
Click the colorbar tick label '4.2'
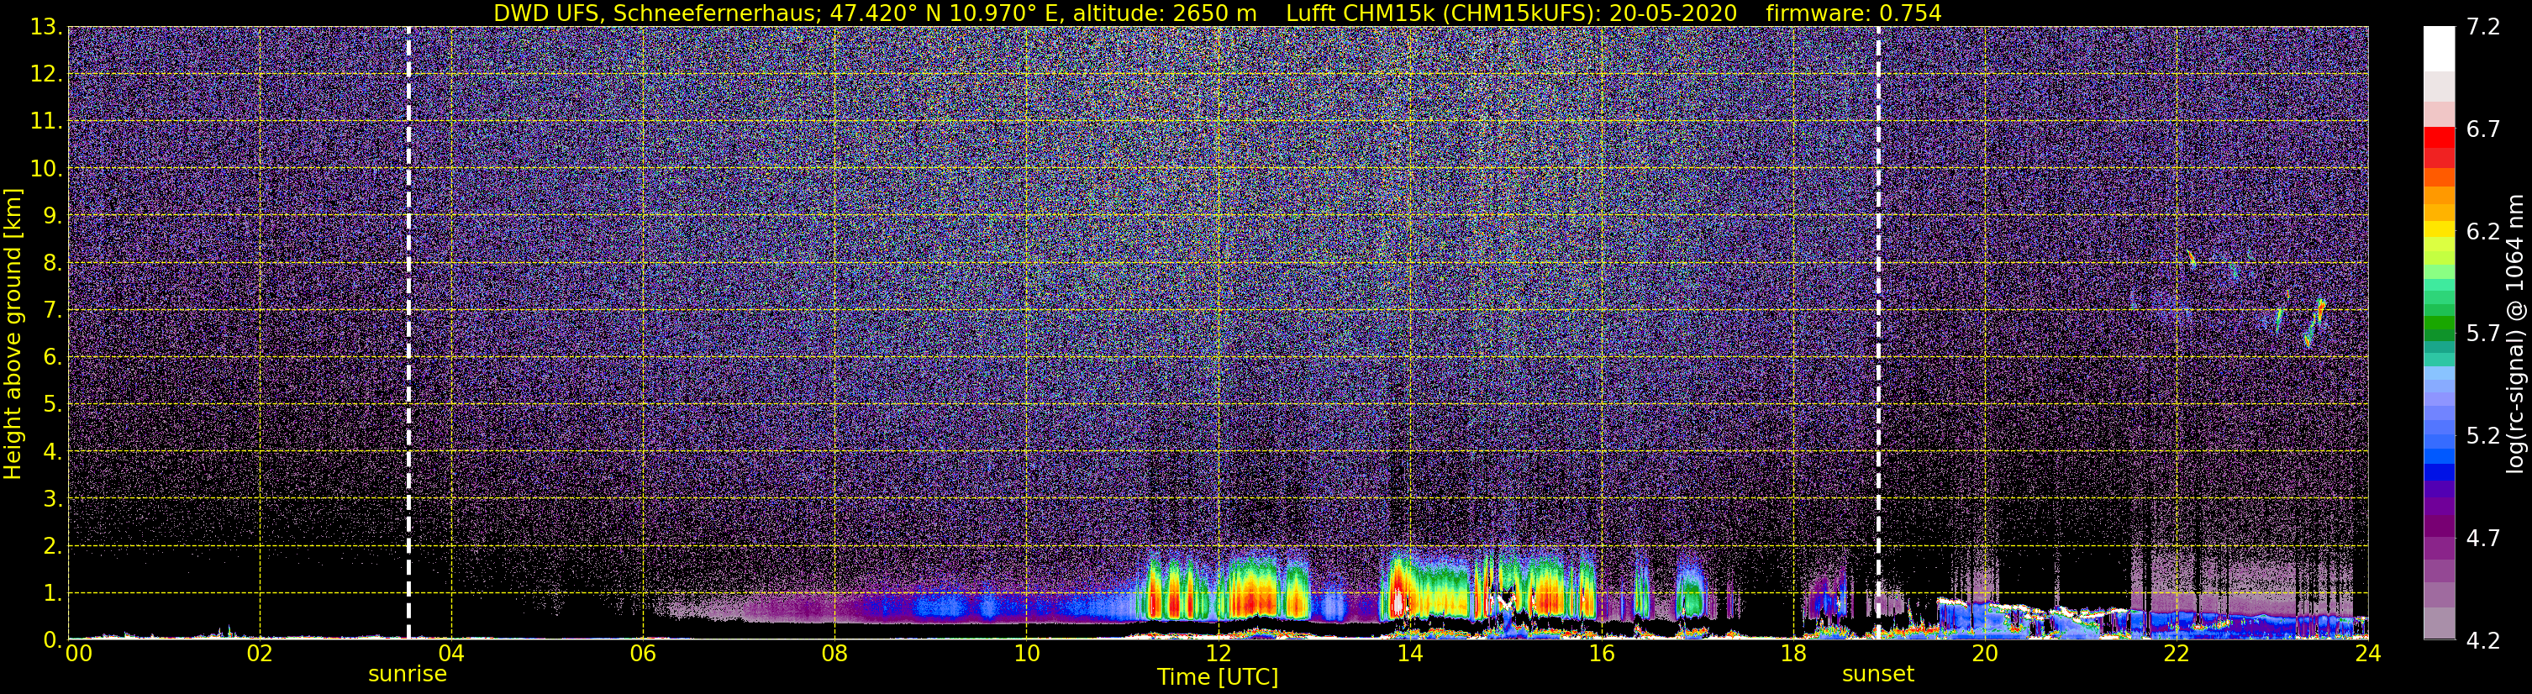click(2483, 640)
